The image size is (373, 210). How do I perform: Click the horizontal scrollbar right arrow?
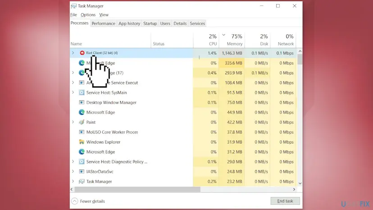point(294,189)
